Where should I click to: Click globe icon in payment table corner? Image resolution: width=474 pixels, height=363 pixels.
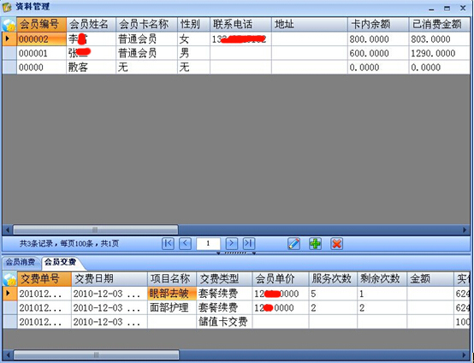pyautogui.click(x=10, y=279)
